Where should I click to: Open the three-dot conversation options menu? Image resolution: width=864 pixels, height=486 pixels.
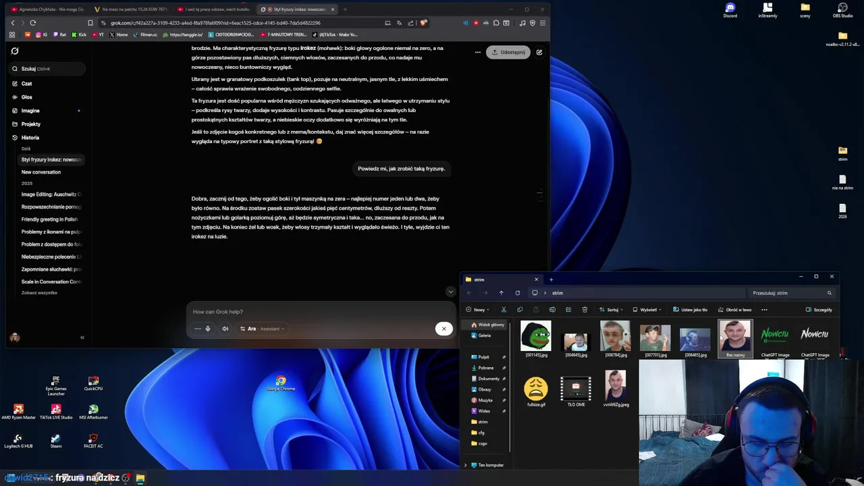(477, 52)
